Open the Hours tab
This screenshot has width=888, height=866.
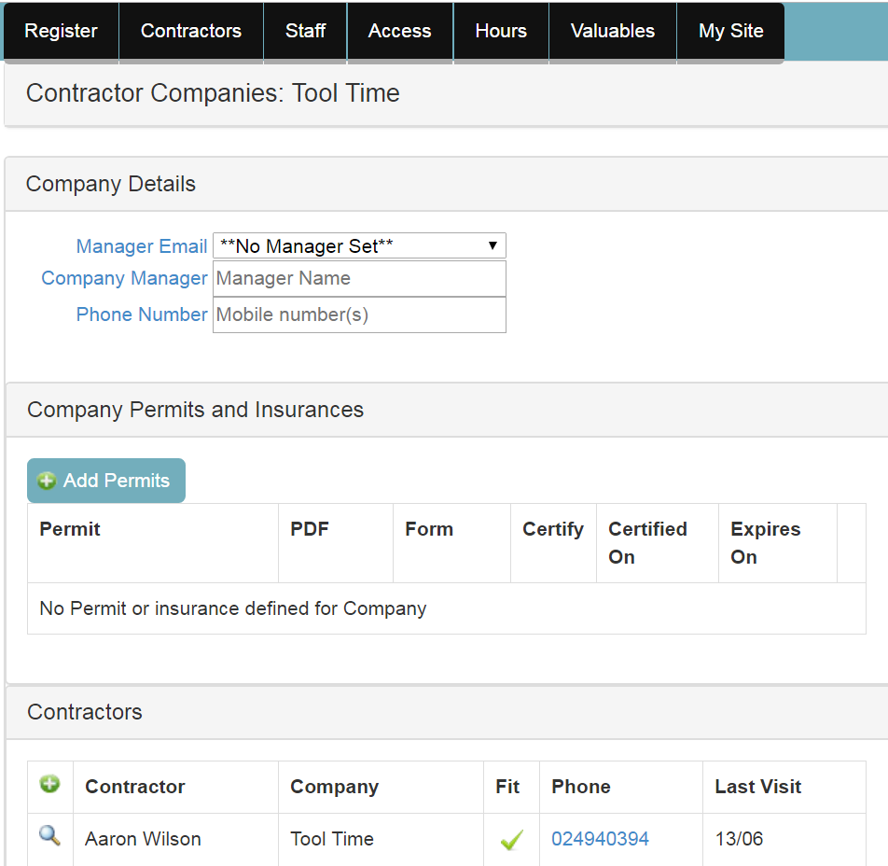tap(501, 31)
